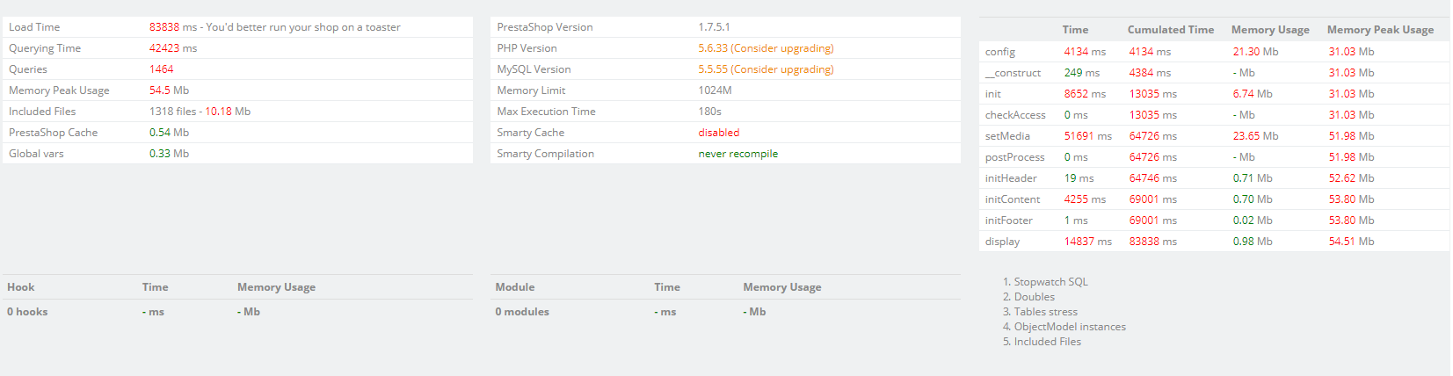
Task: Jump to the Doubles section link
Action: (x=1034, y=297)
